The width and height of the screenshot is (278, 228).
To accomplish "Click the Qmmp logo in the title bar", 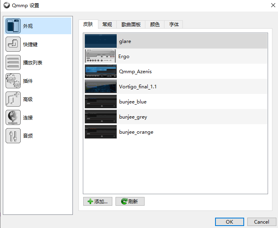I will [7, 5].
